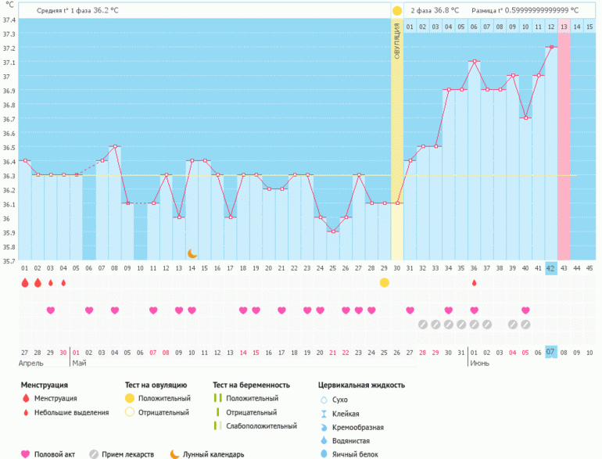This screenshot has width=602, height=459.
Task: Select the highlighted cycle day 42 cell
Action: click(x=551, y=268)
